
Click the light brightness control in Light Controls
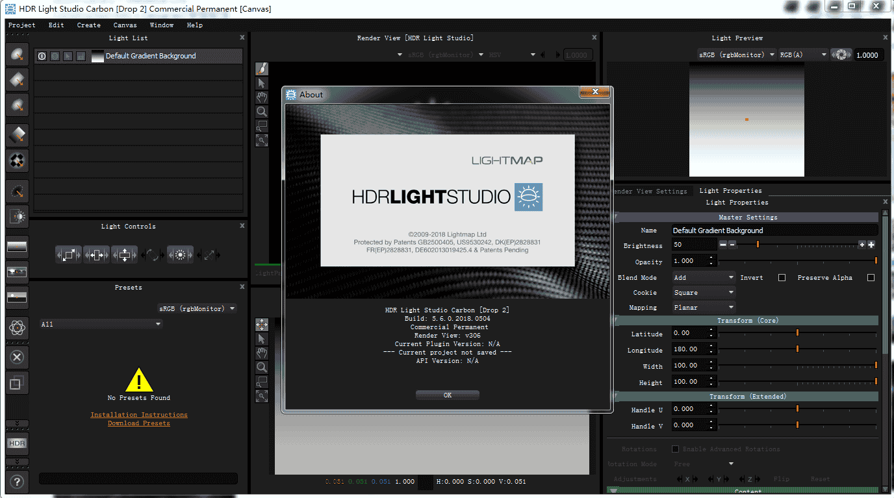click(x=180, y=254)
